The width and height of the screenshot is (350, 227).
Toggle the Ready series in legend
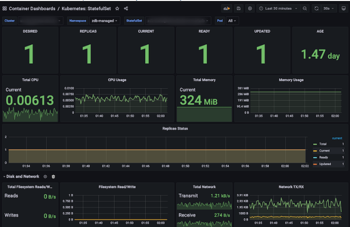pos(324,158)
